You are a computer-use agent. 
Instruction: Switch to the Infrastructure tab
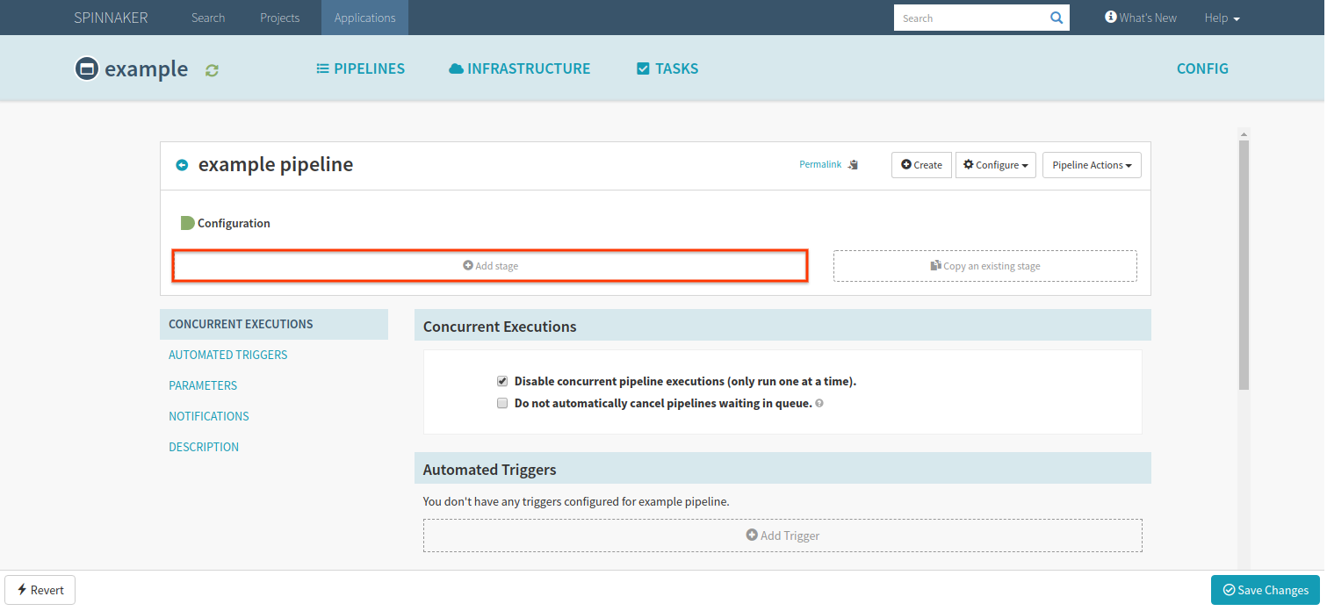(519, 68)
